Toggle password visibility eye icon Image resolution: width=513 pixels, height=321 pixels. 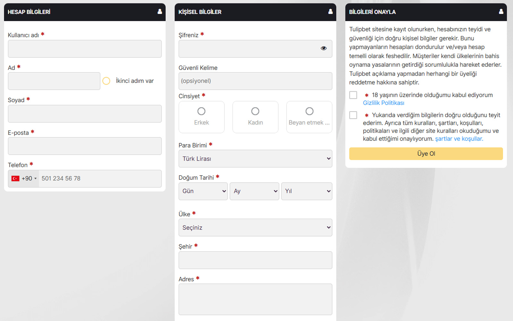[324, 48]
